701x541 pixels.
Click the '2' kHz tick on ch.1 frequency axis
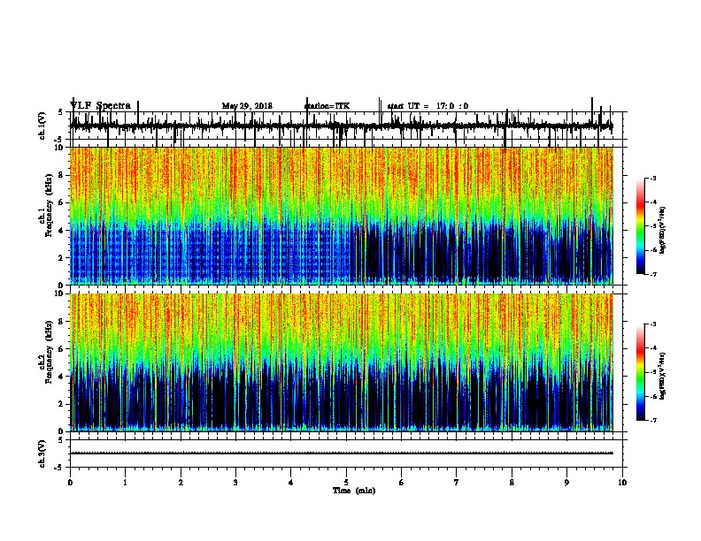[62, 257]
